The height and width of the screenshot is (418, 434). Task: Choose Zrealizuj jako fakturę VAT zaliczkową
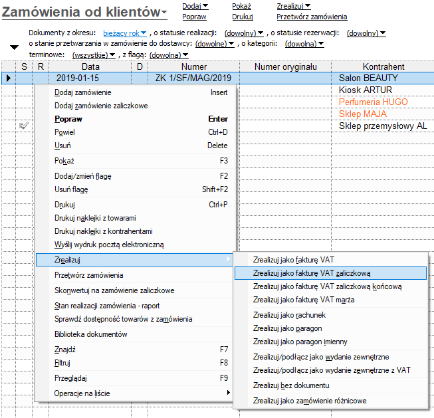click(330, 273)
